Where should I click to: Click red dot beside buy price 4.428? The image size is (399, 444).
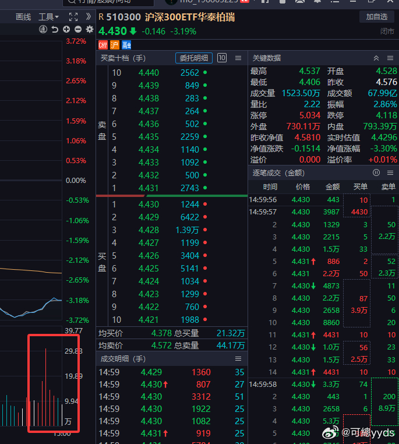[x=205, y=230]
